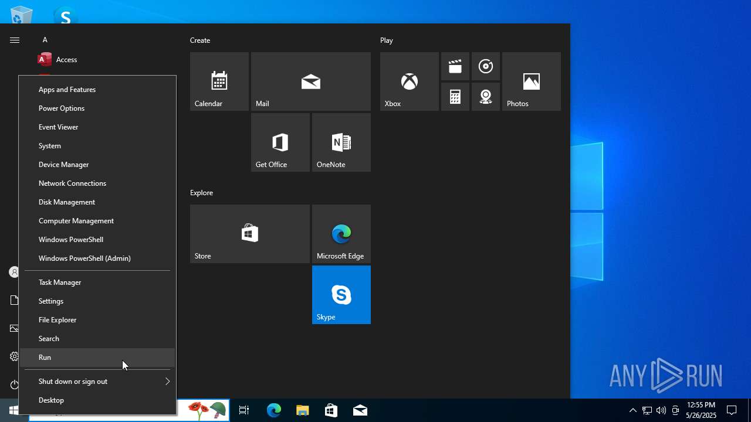This screenshot has height=422, width=751.
Task: Choose Disk Management
Action: (97, 202)
